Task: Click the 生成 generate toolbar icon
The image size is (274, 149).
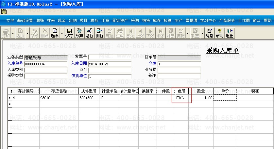Action: point(120,33)
